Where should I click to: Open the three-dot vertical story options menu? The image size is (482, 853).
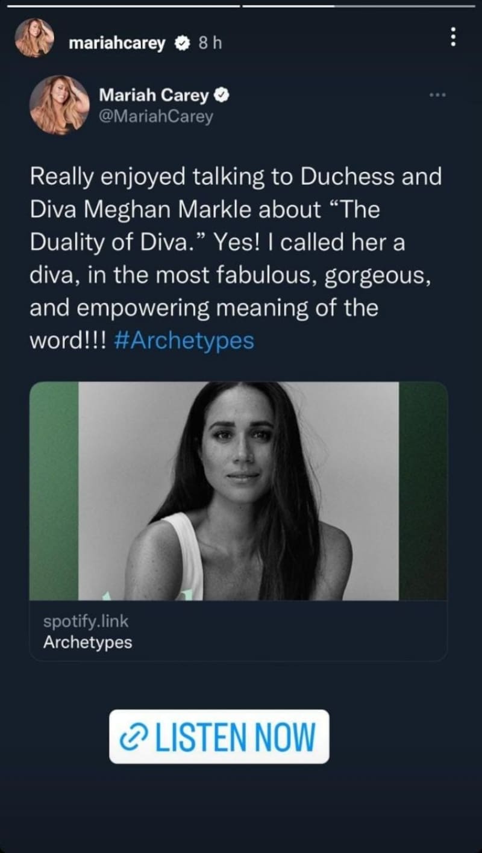click(x=453, y=37)
